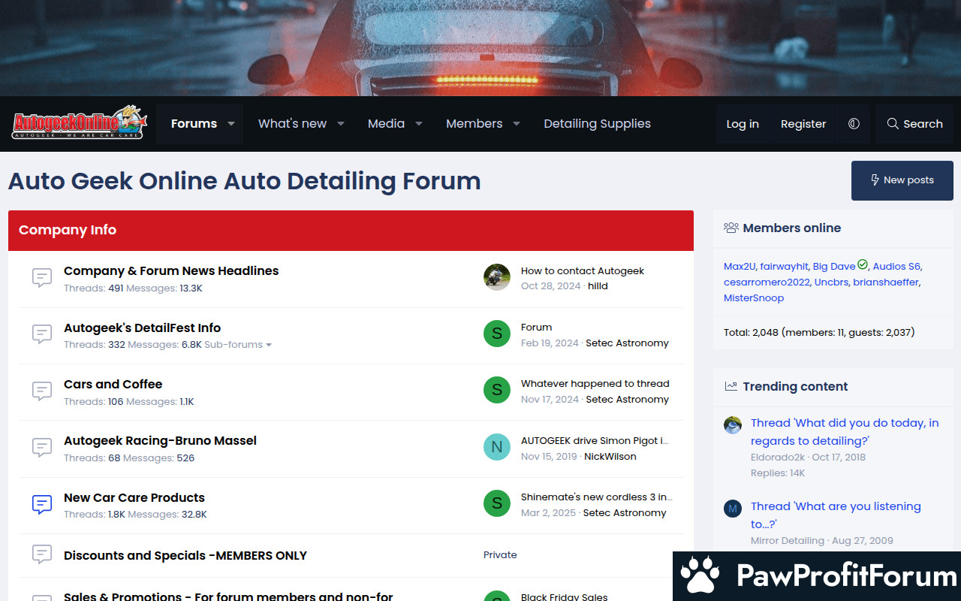Click the date Oct 28, 2024
This screenshot has width=961, height=601.
pyautogui.click(x=551, y=286)
